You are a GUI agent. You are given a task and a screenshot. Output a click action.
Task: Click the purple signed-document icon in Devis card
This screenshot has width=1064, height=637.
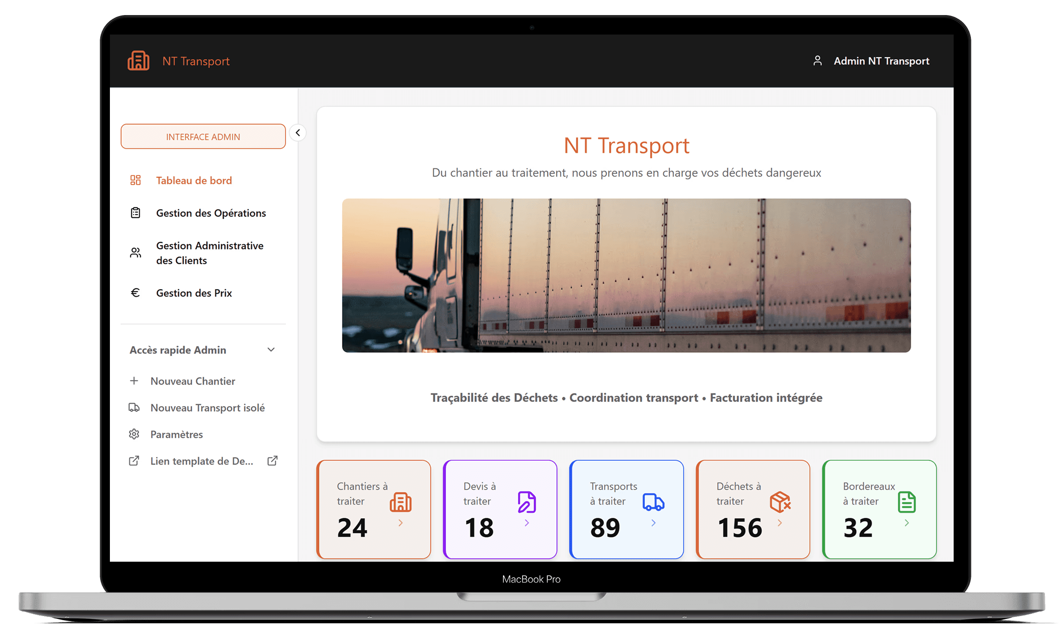point(526,502)
